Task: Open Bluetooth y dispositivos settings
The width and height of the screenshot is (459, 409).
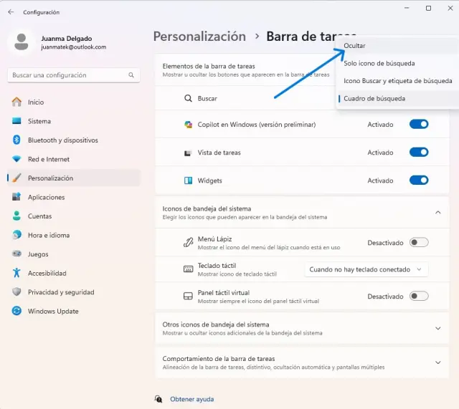Action: [x=62, y=140]
